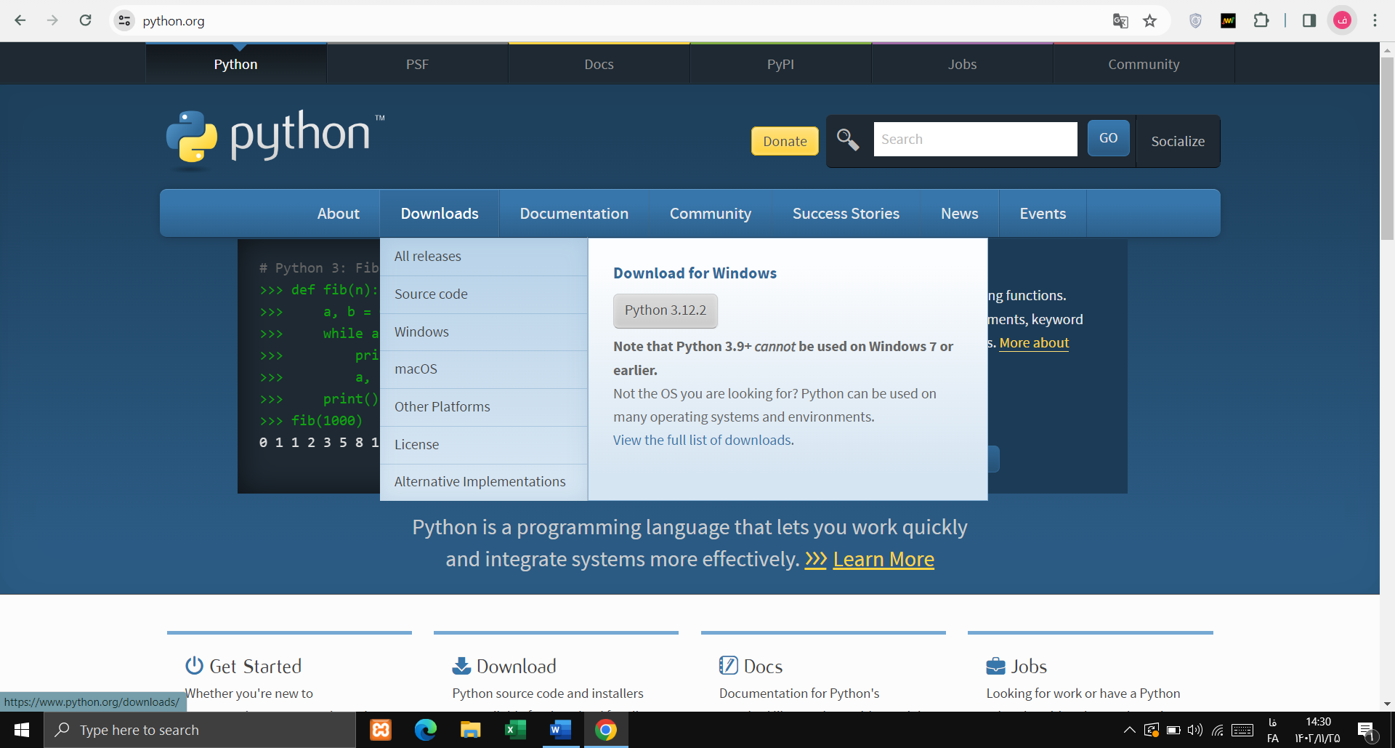1395x748 pixels.
Task: Select the search magnifier icon
Action: [x=847, y=140]
